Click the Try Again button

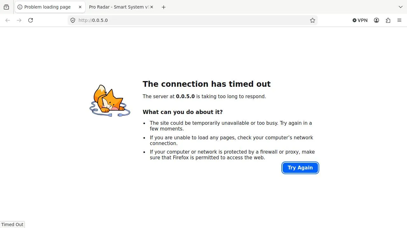pos(300,168)
